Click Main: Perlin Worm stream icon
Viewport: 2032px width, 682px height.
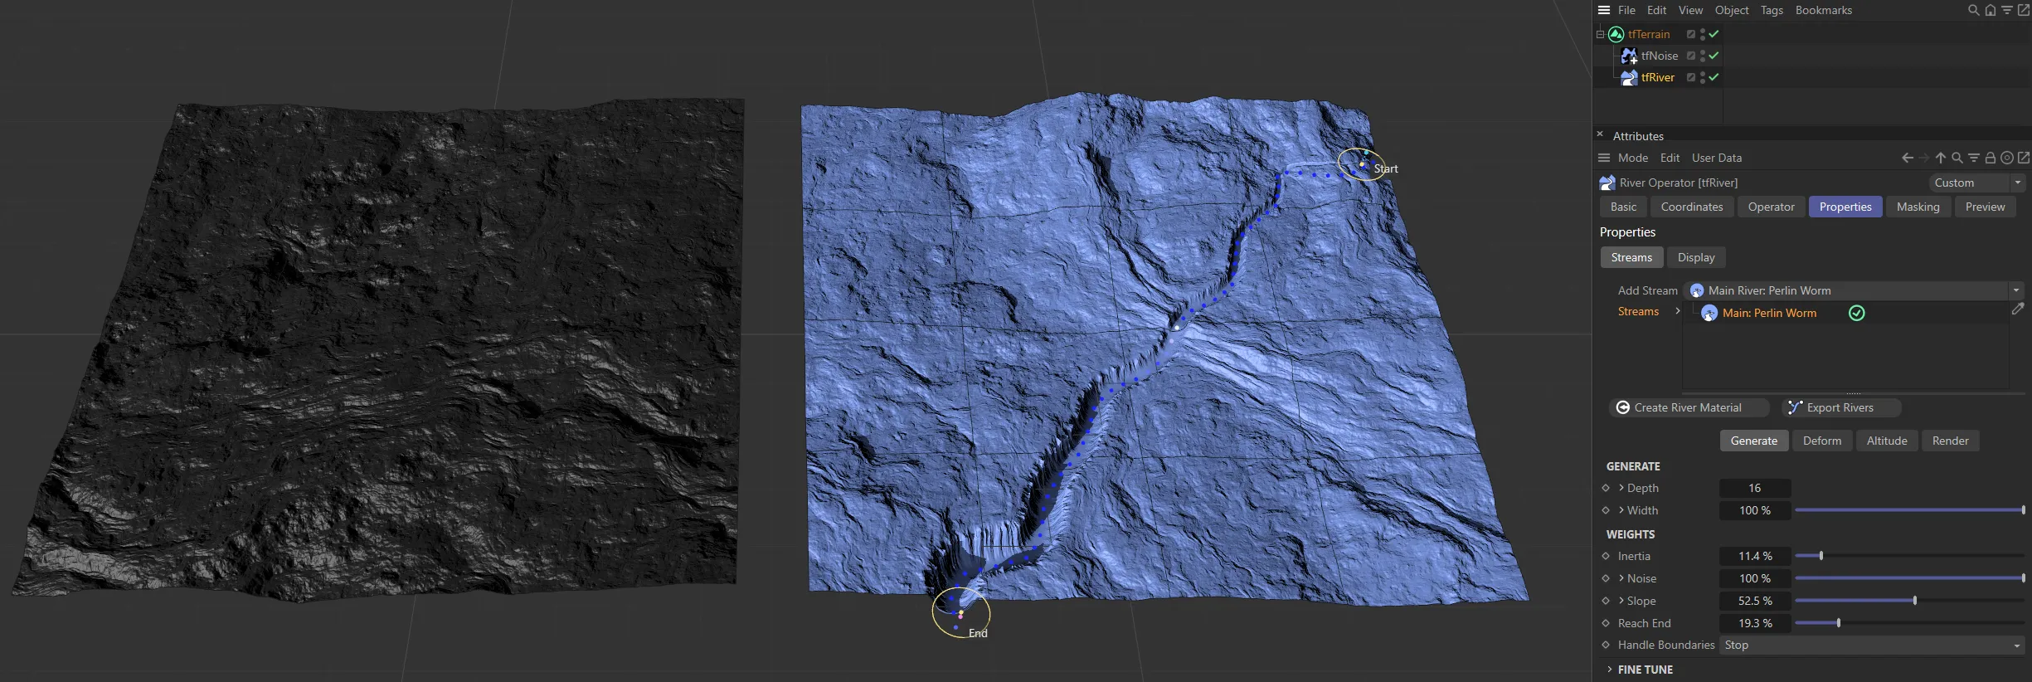[1709, 313]
